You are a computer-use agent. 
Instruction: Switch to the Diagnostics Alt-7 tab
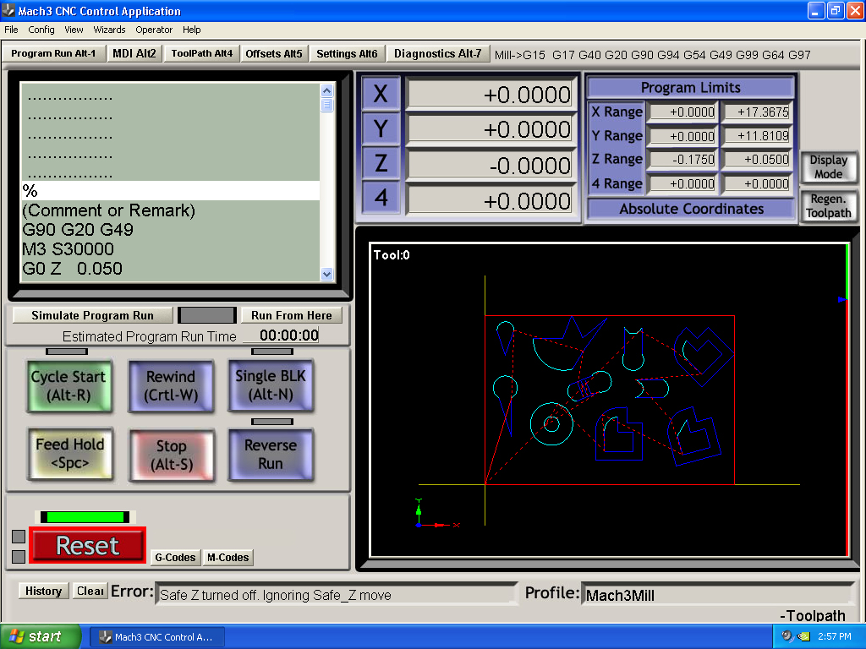[x=437, y=54]
